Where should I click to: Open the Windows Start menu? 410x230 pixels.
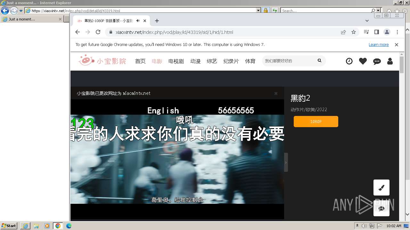(9, 226)
